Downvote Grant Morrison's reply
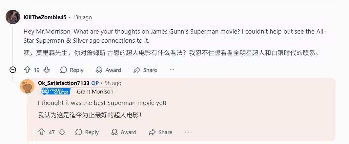Image resolution: width=349 pixels, height=144 pixels. 62,132
